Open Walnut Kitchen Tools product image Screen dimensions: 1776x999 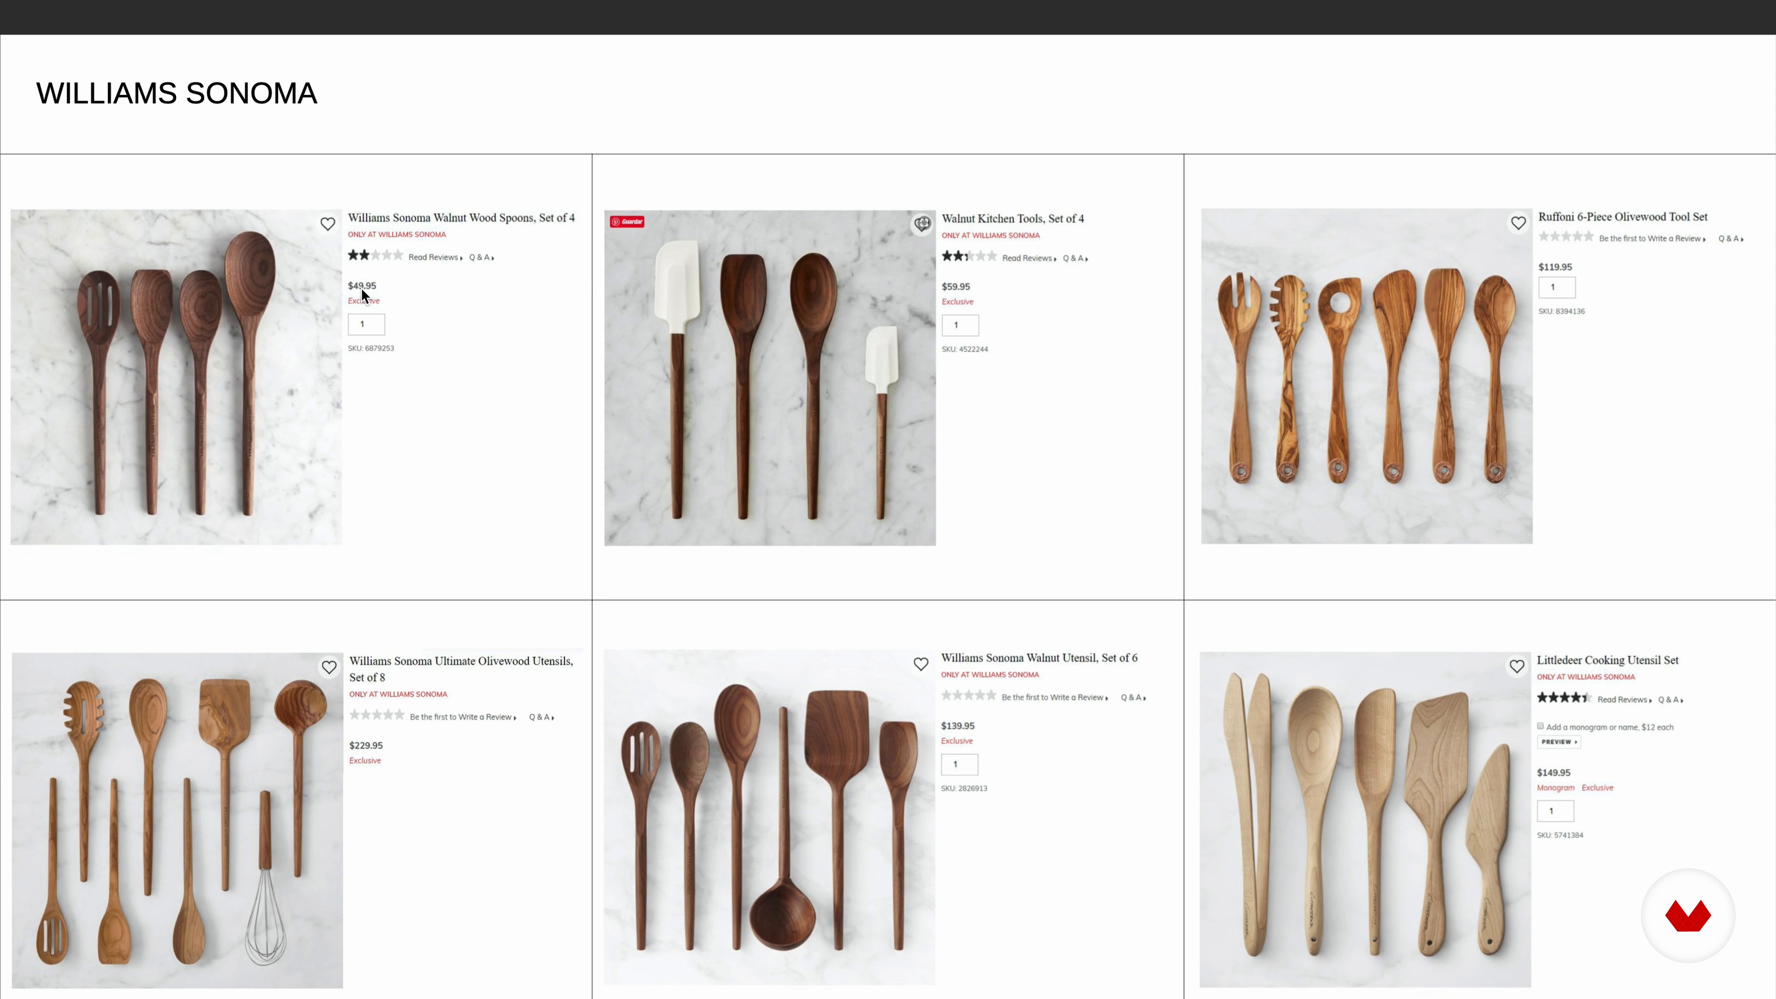[x=770, y=378]
